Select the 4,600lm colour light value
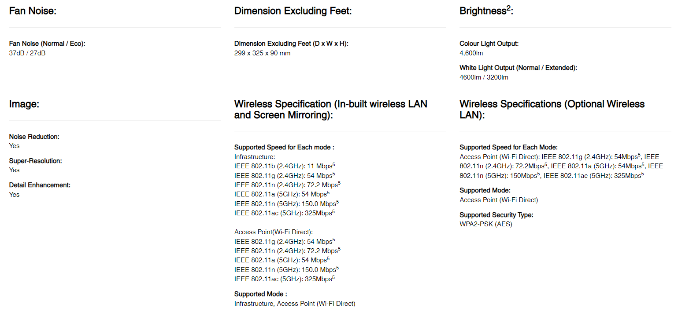This screenshot has height=312, width=678. coord(471,53)
